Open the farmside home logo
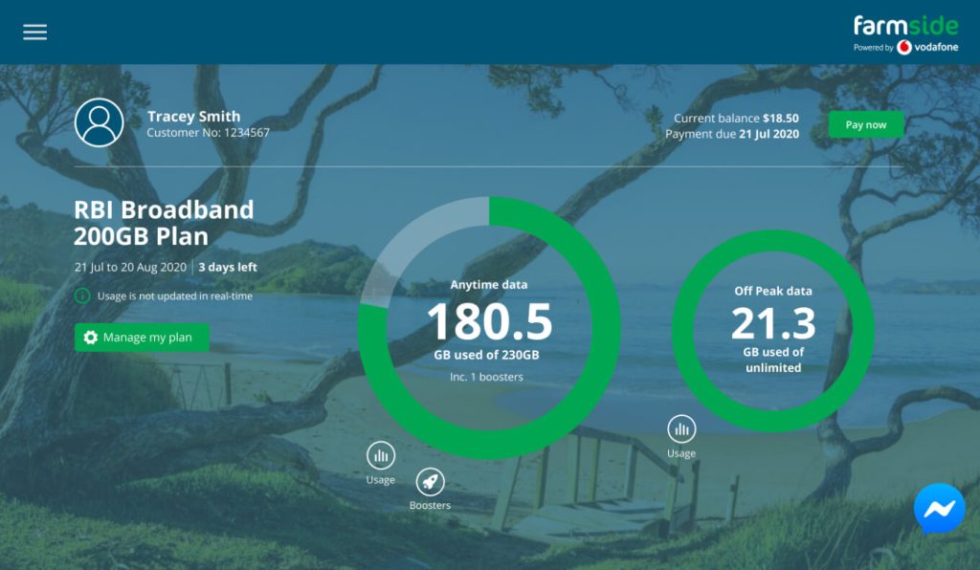This screenshot has height=570, width=980. pos(904,24)
